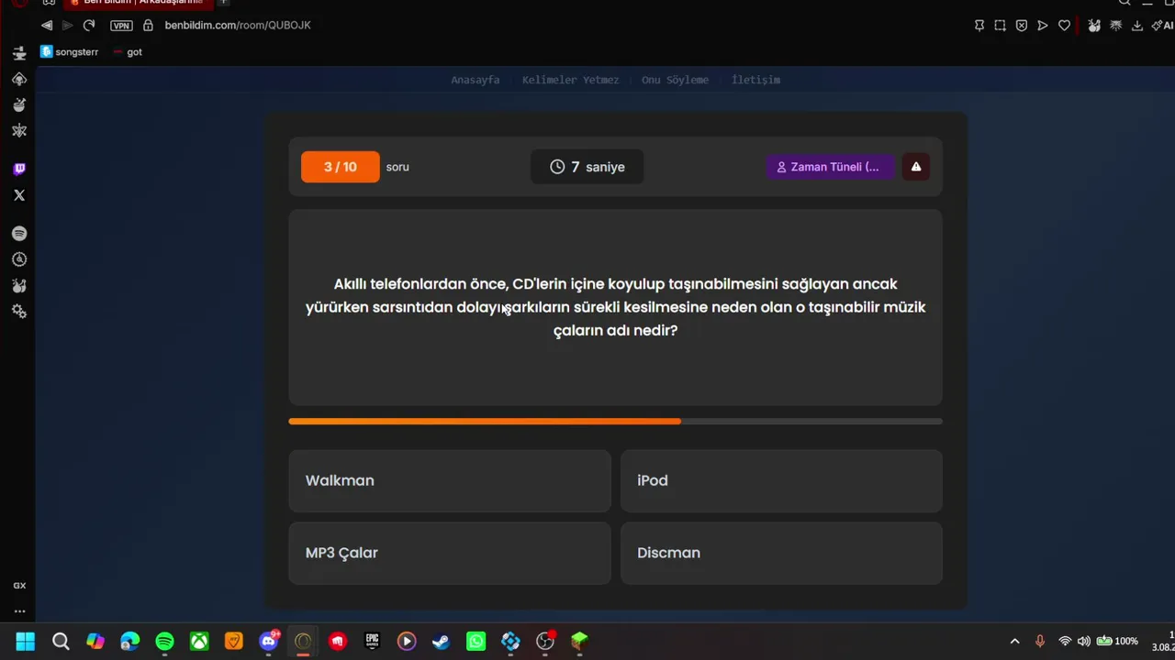Image resolution: width=1175 pixels, height=660 pixels.
Task: Click the padlock site security icon
Action: click(148, 26)
